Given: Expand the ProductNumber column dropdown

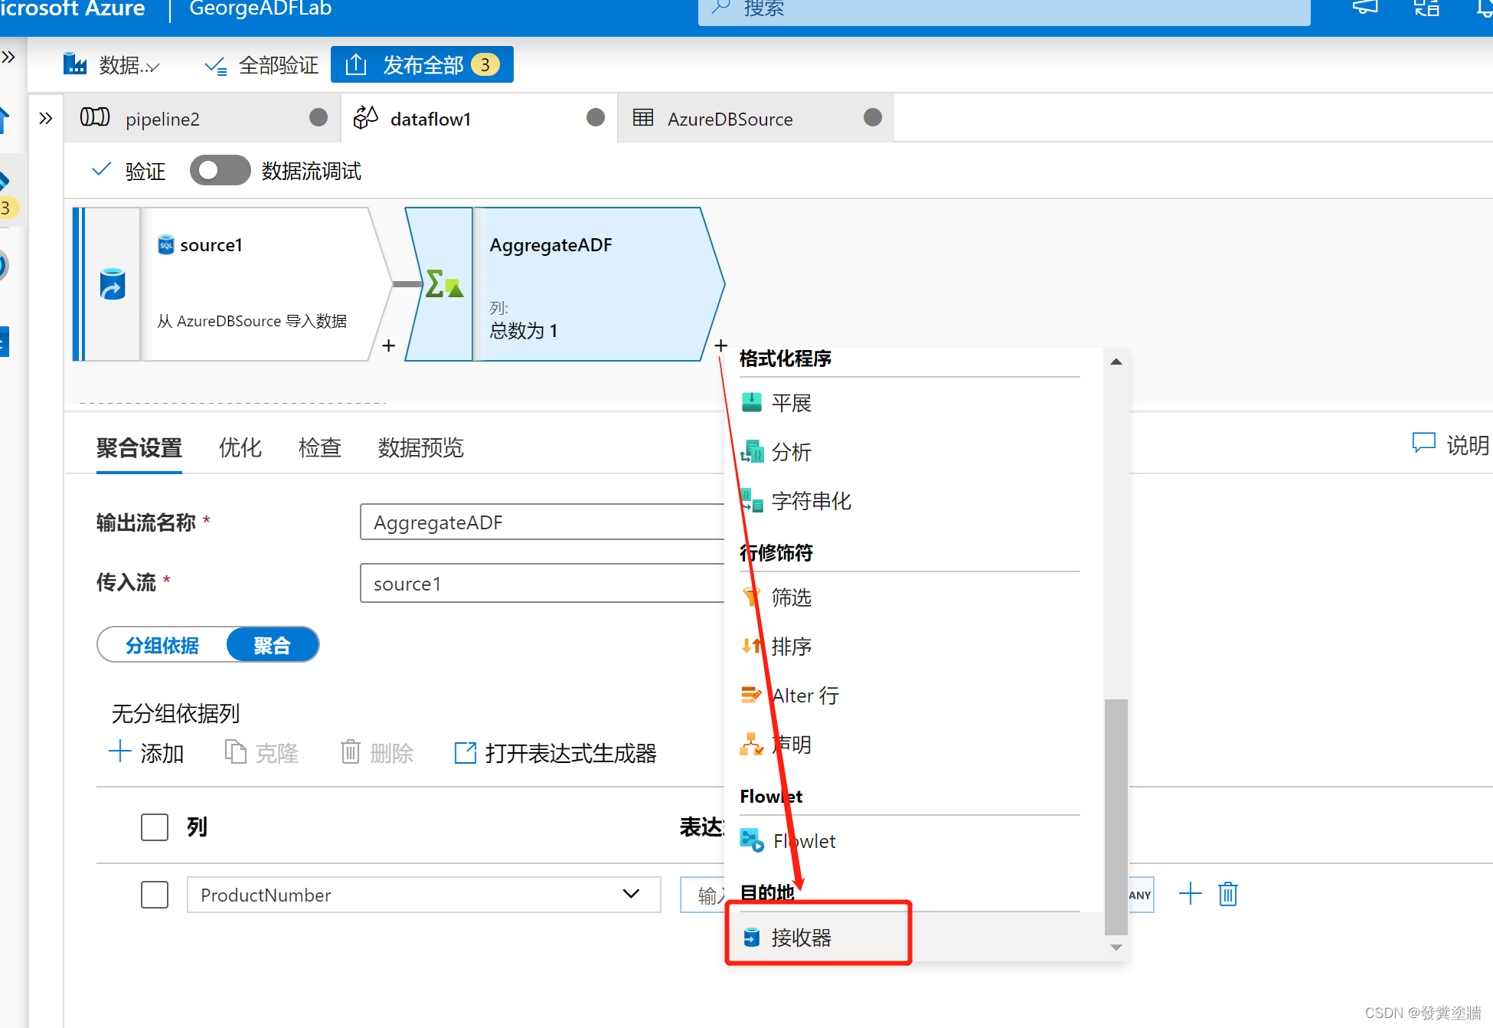Looking at the screenshot, I should [x=631, y=894].
